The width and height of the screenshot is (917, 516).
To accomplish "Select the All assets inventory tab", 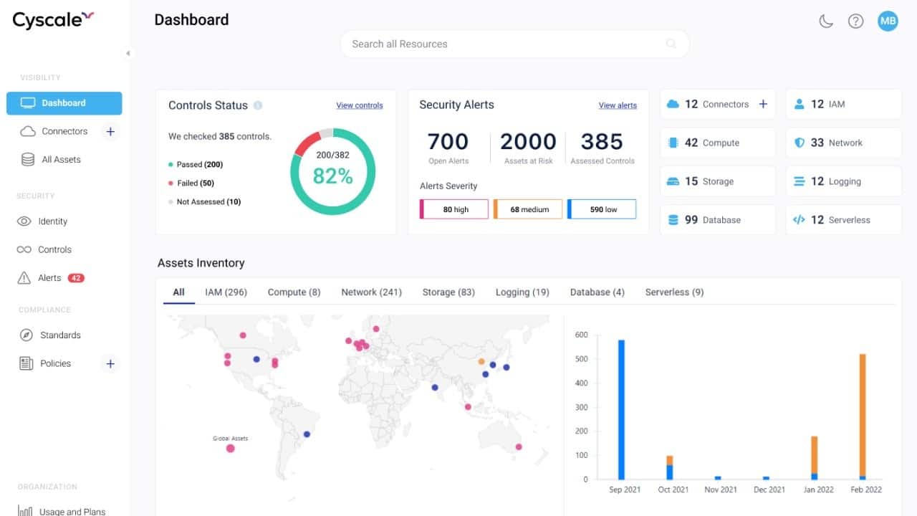I will pyautogui.click(x=178, y=292).
